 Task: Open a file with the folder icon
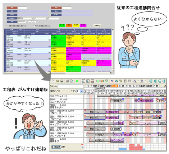point(58,81)
